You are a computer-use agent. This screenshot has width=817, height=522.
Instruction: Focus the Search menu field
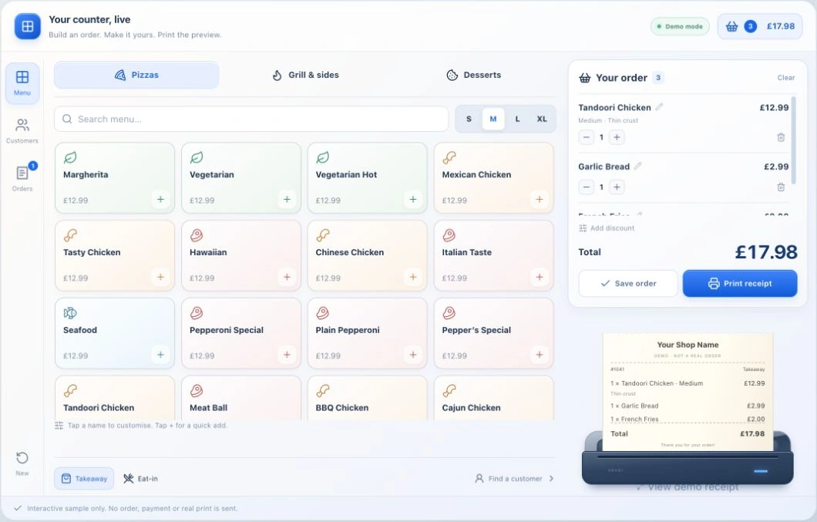251,119
